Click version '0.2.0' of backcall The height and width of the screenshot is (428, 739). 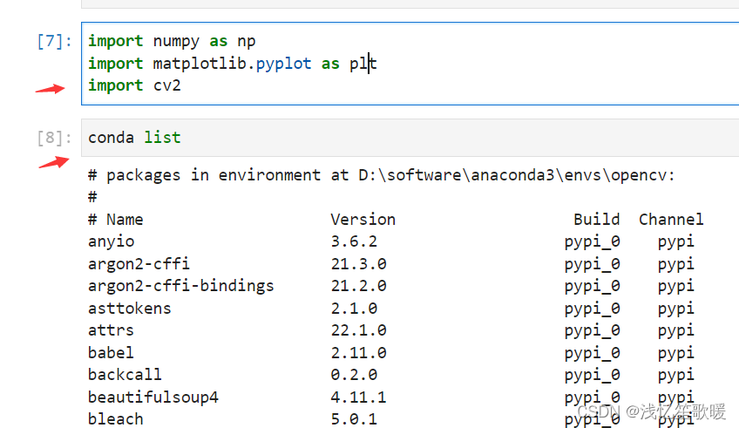click(354, 375)
